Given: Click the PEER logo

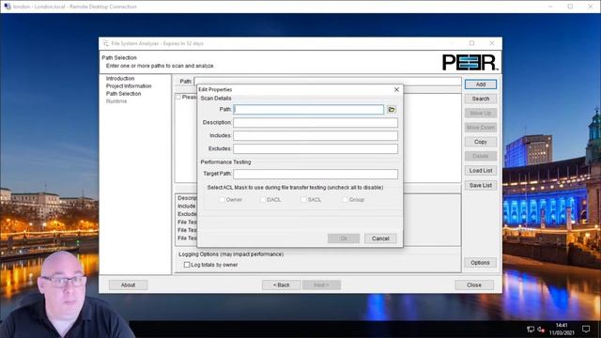Looking at the screenshot, I should click(470, 62).
